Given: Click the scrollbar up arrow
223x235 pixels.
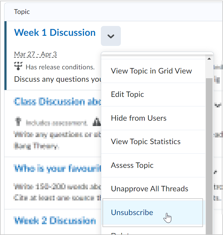Looking at the screenshot, I should click(209, 59).
